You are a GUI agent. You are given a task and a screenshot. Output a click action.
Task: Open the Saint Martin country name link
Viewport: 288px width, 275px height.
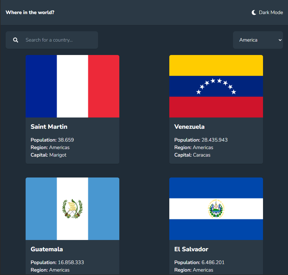[x=49, y=127]
